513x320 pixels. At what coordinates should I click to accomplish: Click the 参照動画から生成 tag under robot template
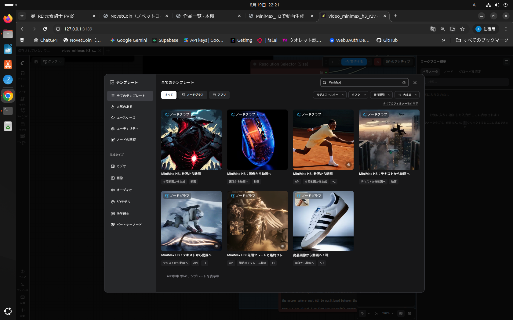click(x=174, y=182)
